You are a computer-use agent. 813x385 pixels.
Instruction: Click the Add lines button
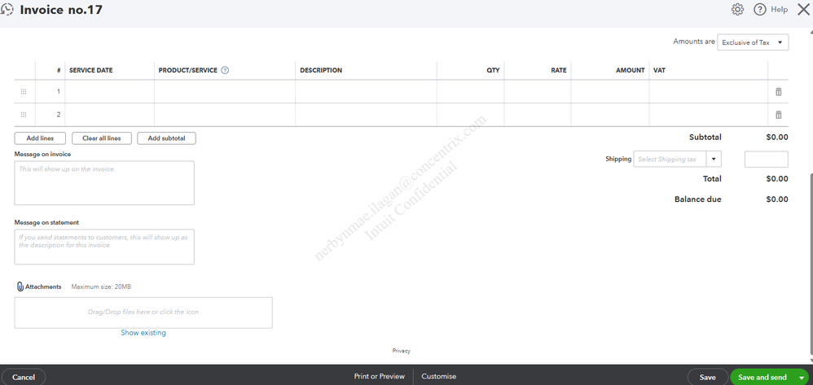[40, 138]
